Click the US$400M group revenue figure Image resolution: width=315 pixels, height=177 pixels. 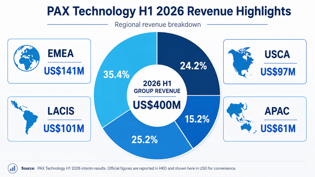(x=157, y=105)
